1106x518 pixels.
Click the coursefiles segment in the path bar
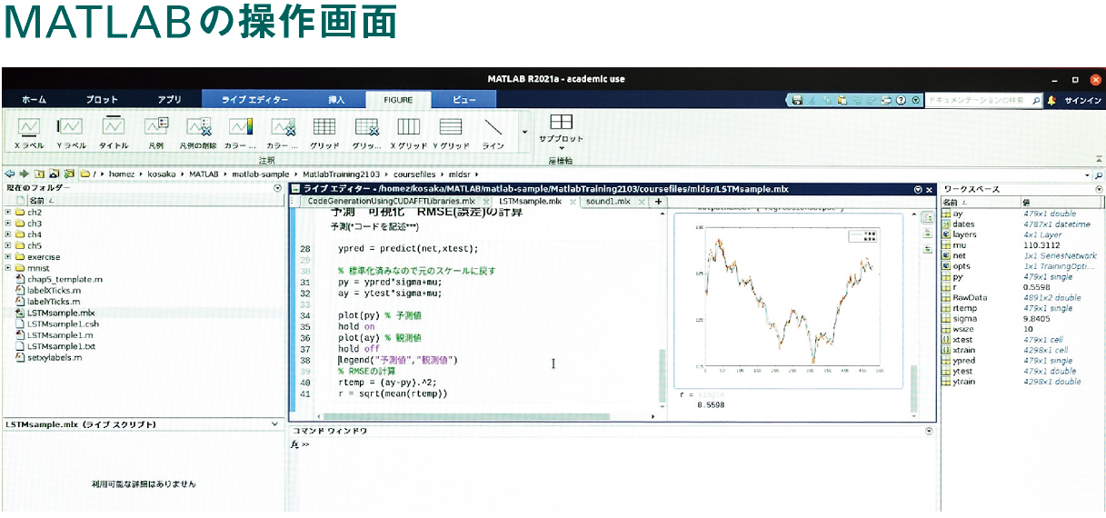[x=413, y=174]
